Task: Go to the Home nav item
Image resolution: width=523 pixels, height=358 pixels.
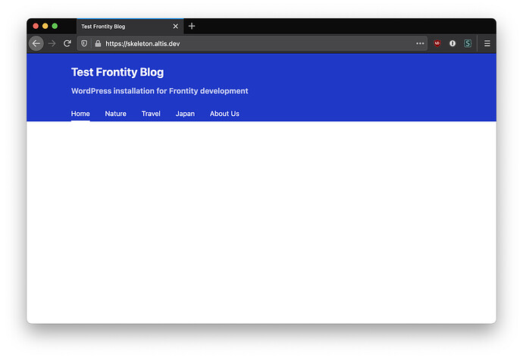Action: (x=80, y=114)
